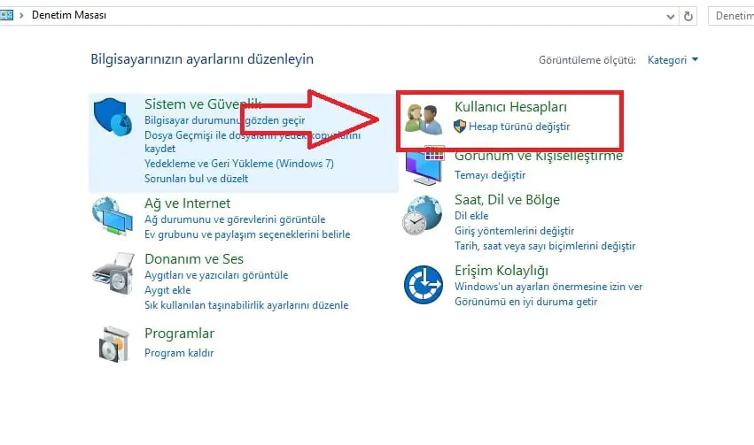Open the Programlar disc box icon
The image size is (754, 445).
tap(114, 344)
